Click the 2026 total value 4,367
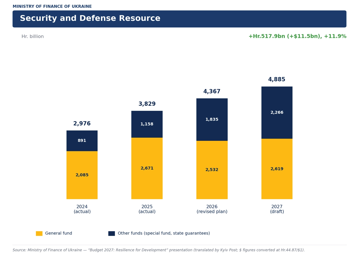 point(212,92)
